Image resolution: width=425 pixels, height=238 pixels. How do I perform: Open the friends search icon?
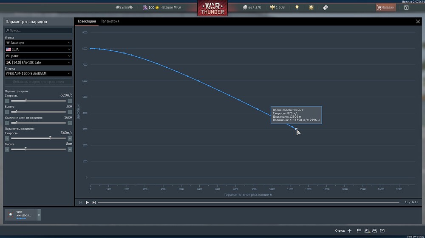pyautogui.click(x=367, y=231)
